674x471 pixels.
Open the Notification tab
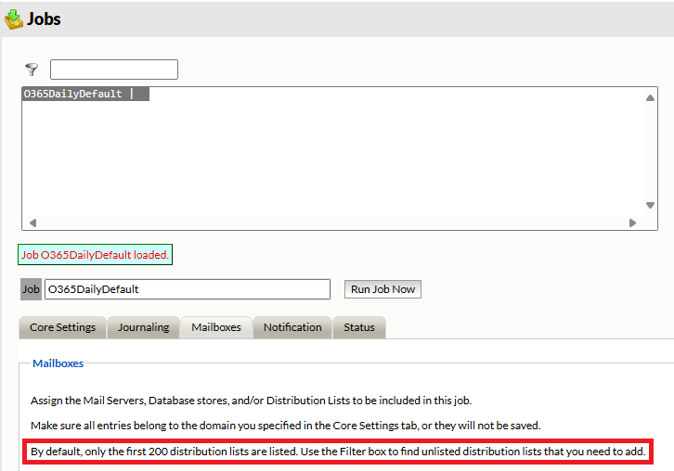[292, 327]
